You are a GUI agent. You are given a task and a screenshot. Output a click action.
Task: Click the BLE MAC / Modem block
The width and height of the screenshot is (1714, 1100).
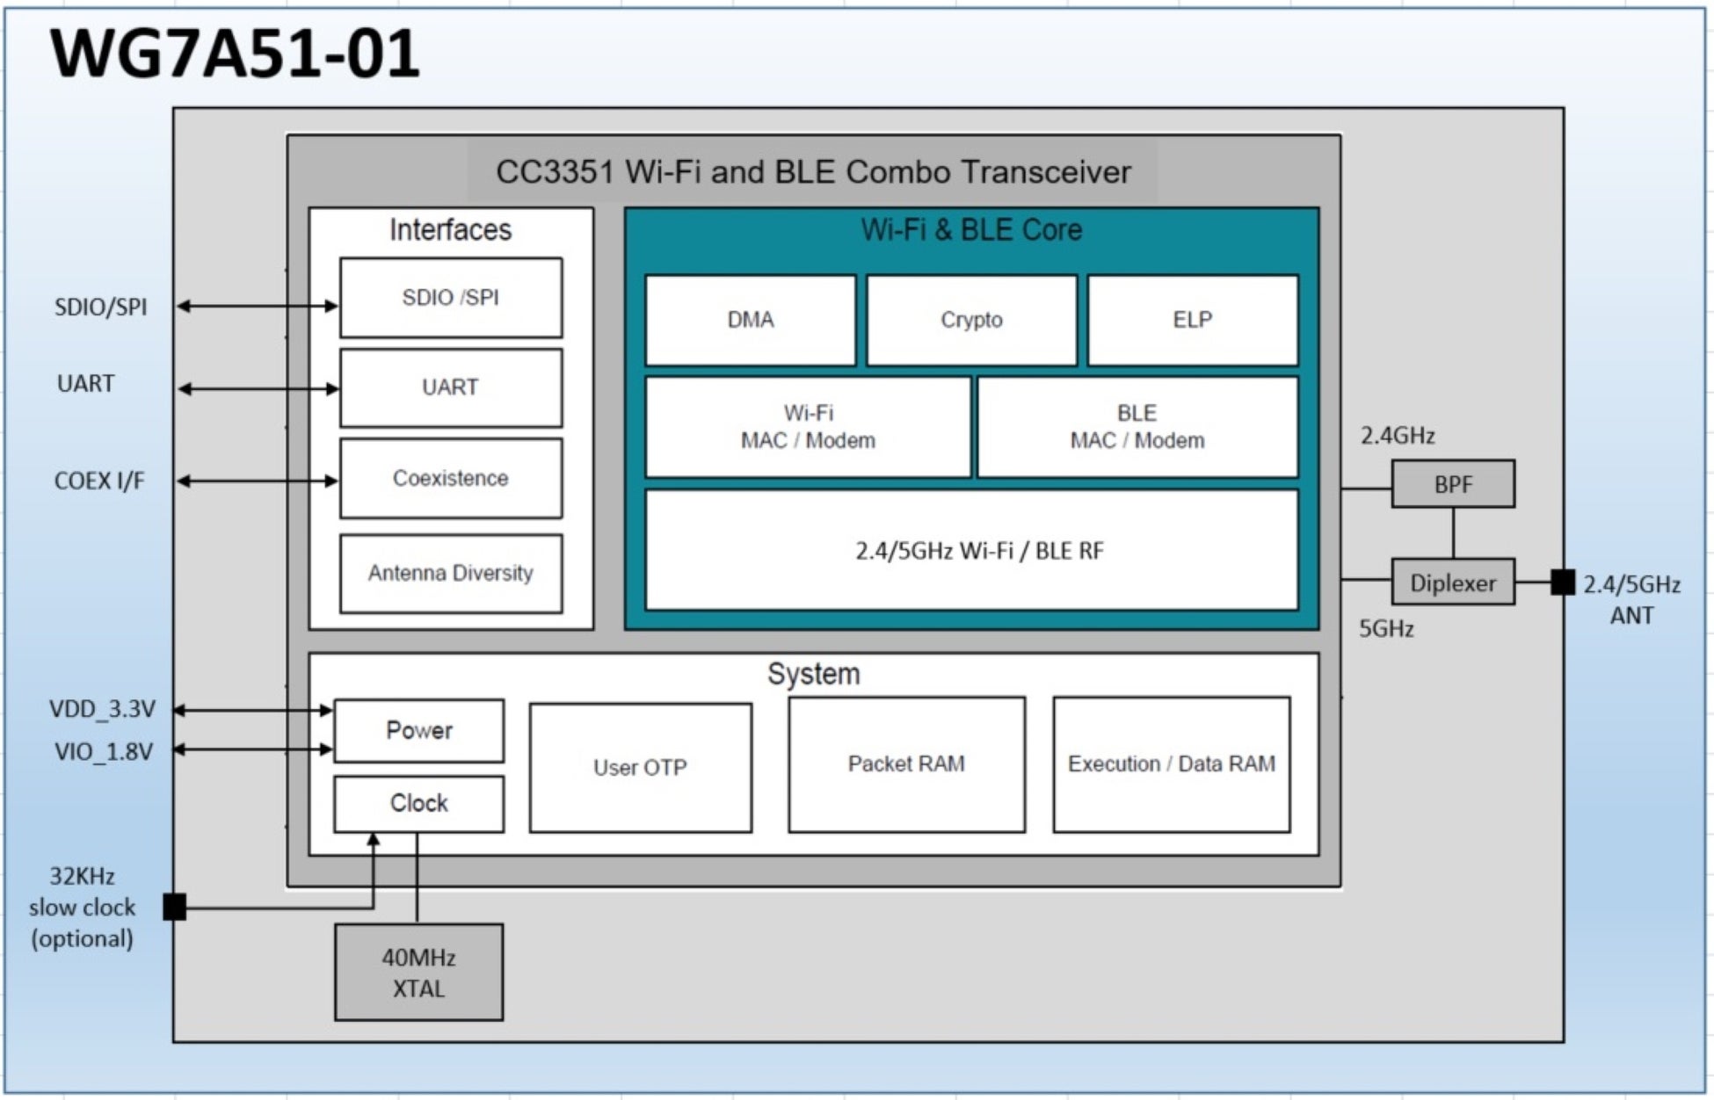[x=1137, y=427]
